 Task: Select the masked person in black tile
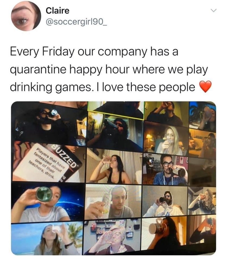pyautogui.click(x=49, y=123)
